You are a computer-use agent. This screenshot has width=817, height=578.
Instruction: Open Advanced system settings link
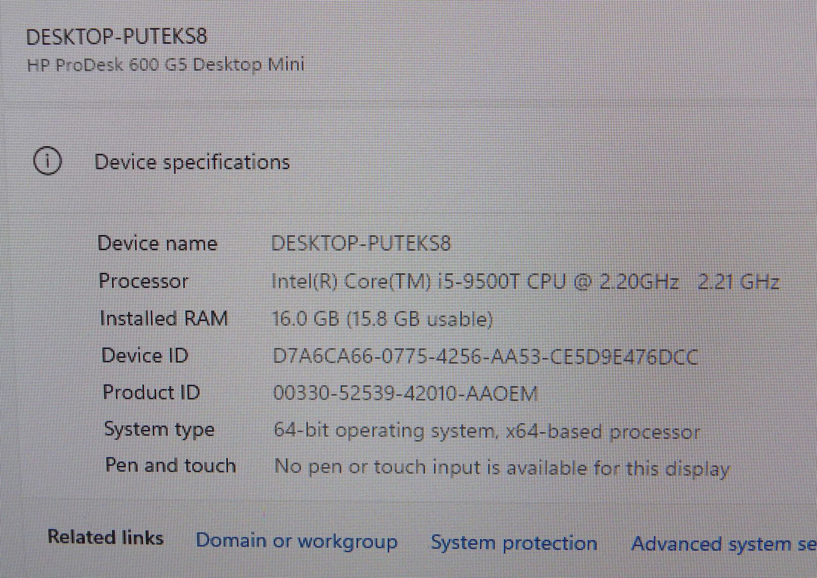click(723, 544)
